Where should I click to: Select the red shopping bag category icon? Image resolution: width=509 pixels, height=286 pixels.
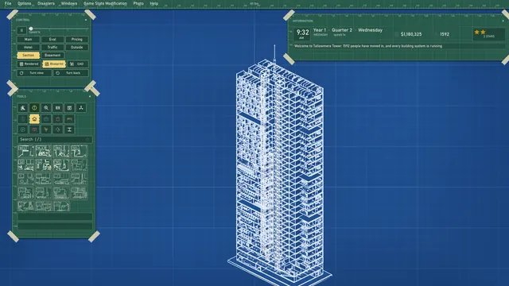click(x=58, y=119)
